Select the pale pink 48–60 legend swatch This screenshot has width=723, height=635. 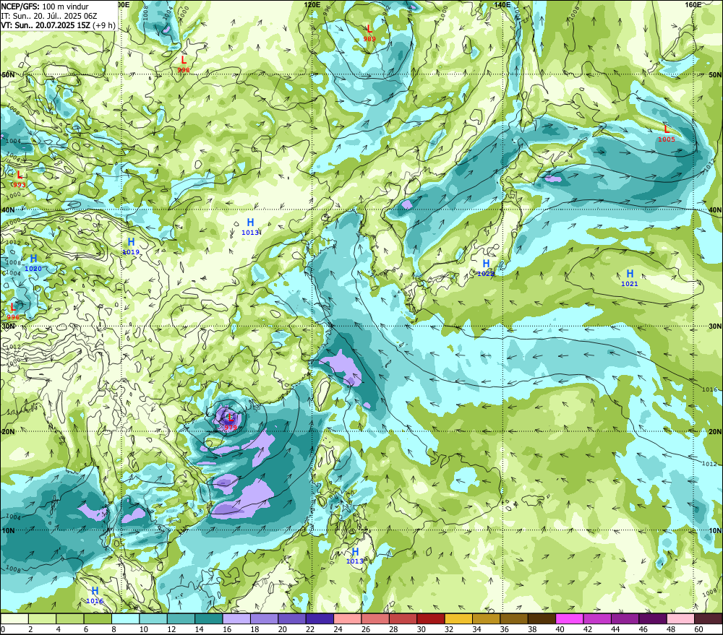680,618
